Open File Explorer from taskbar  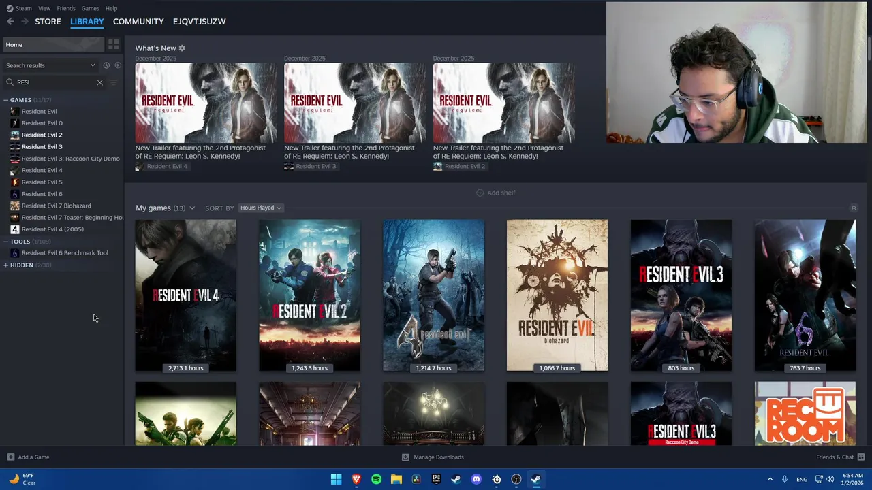pyautogui.click(x=396, y=479)
